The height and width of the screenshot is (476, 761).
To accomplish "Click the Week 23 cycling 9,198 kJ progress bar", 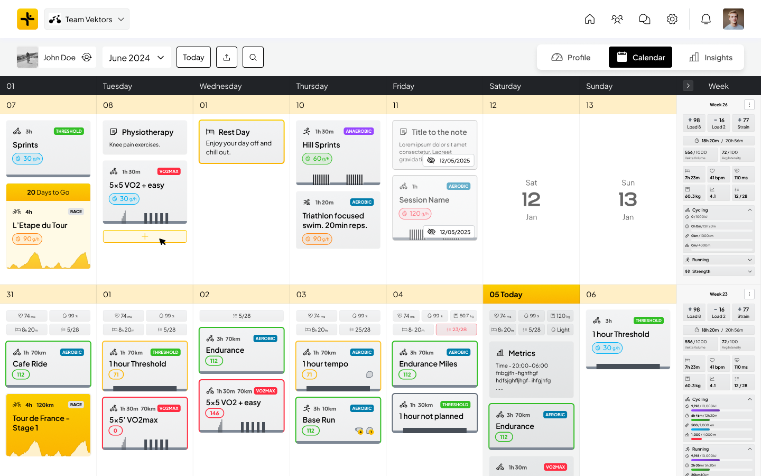I will 722,410.
